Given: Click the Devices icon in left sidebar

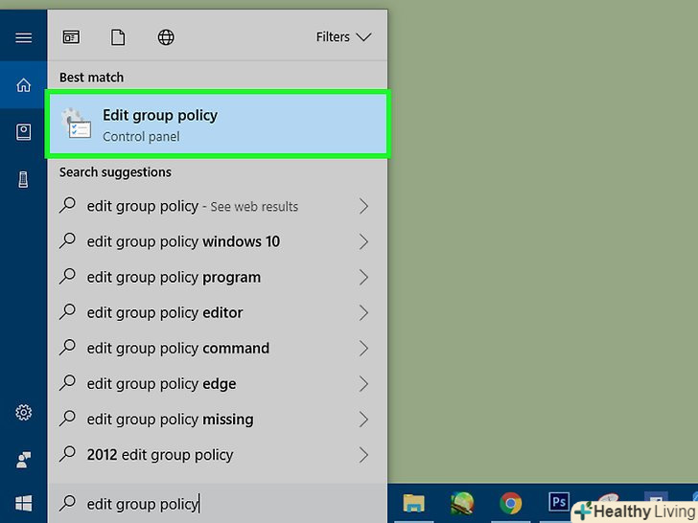Looking at the screenshot, I should pos(23,180).
